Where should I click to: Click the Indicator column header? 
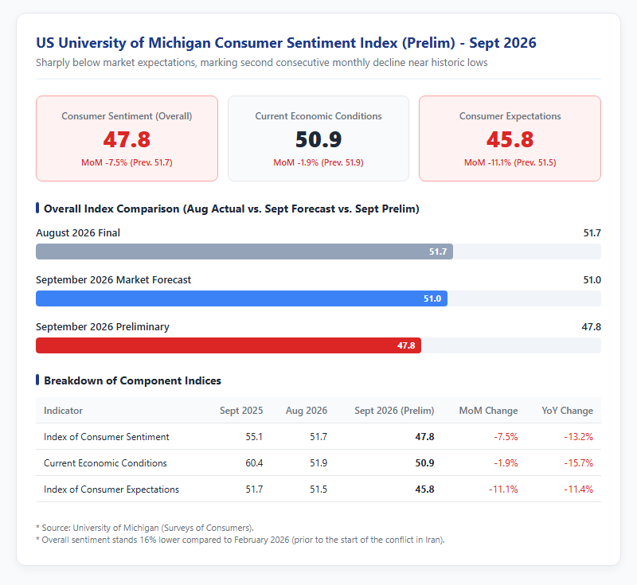tap(64, 411)
